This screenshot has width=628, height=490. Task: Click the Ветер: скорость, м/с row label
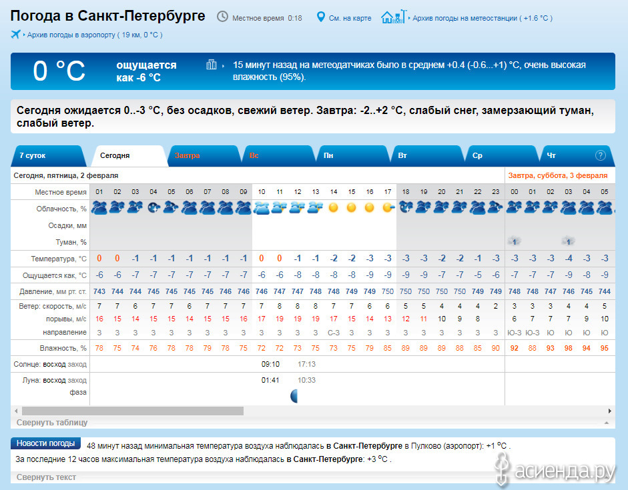53,307
